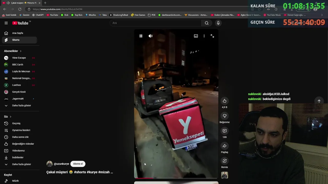The image size is (328, 184).
Task: Open a new browser tab
Action: pos(45,3)
